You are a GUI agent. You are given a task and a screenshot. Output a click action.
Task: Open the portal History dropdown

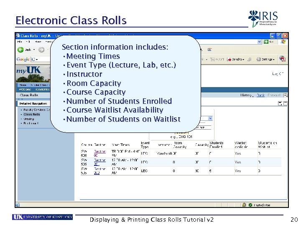point(247,95)
